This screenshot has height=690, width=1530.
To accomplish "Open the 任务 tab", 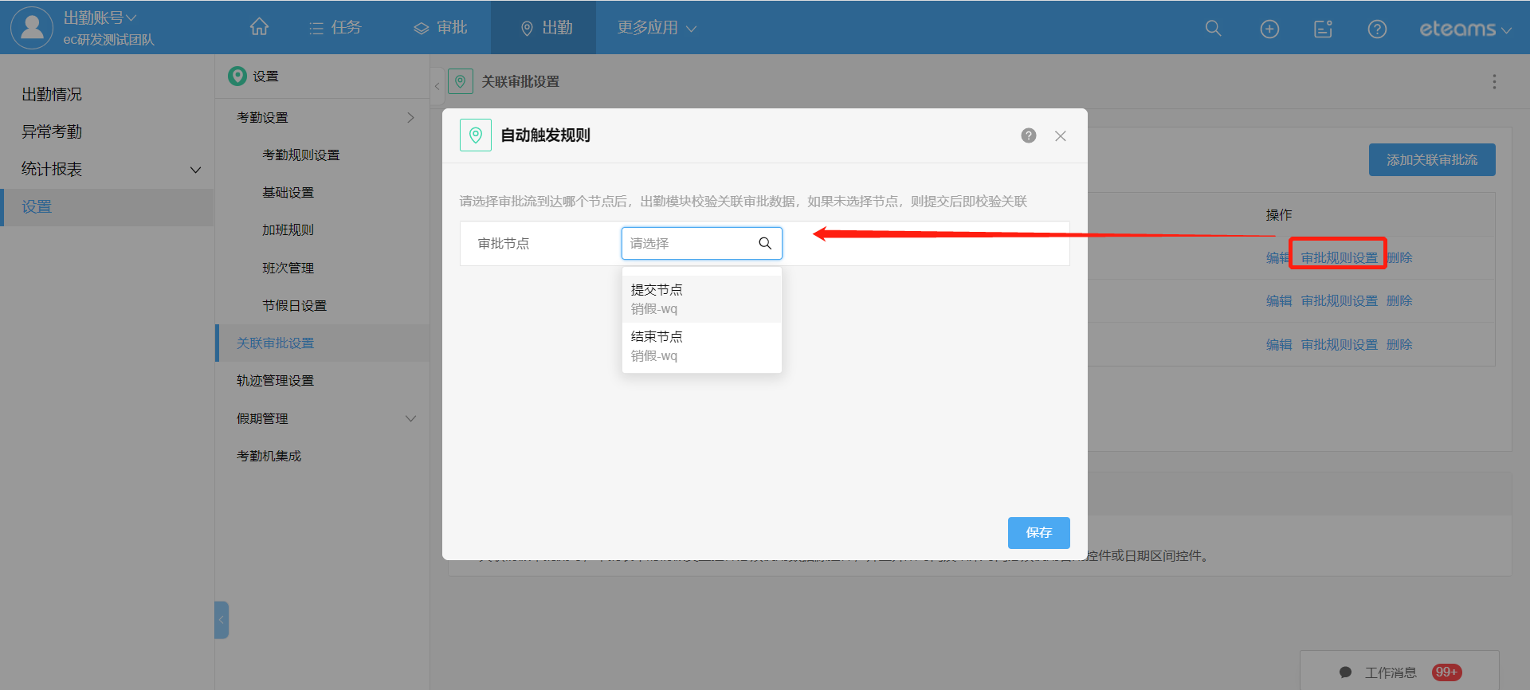I will 335,28.
